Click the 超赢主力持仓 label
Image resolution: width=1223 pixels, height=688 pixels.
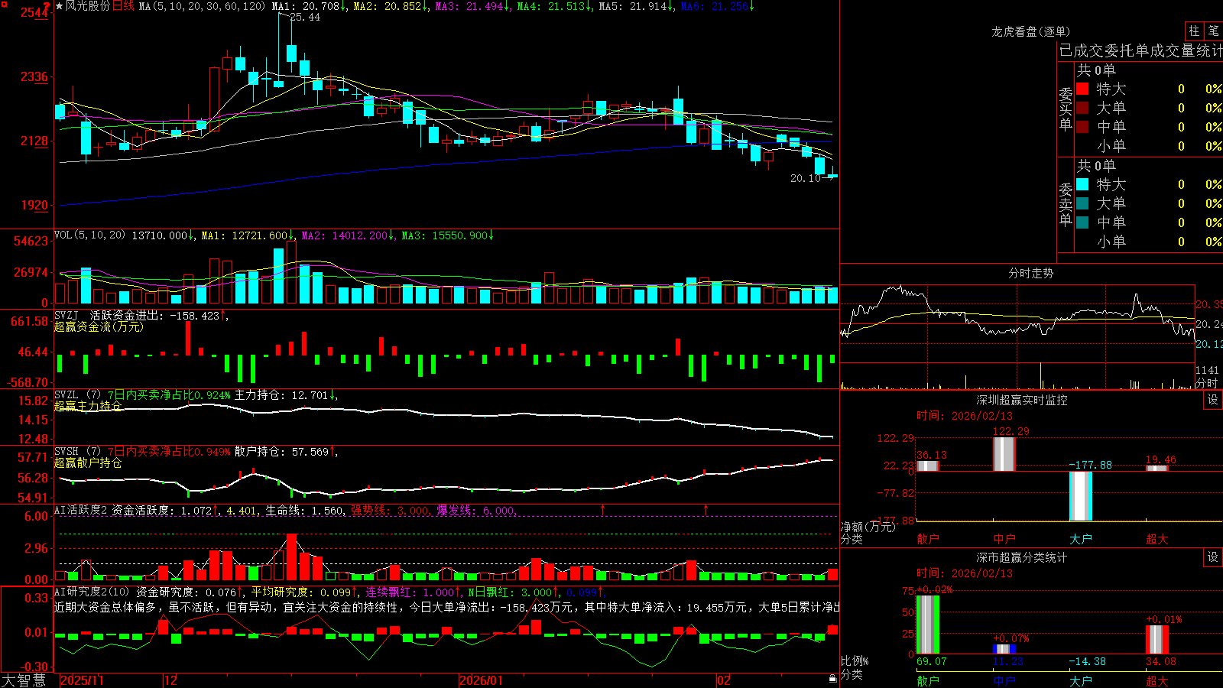(88, 406)
